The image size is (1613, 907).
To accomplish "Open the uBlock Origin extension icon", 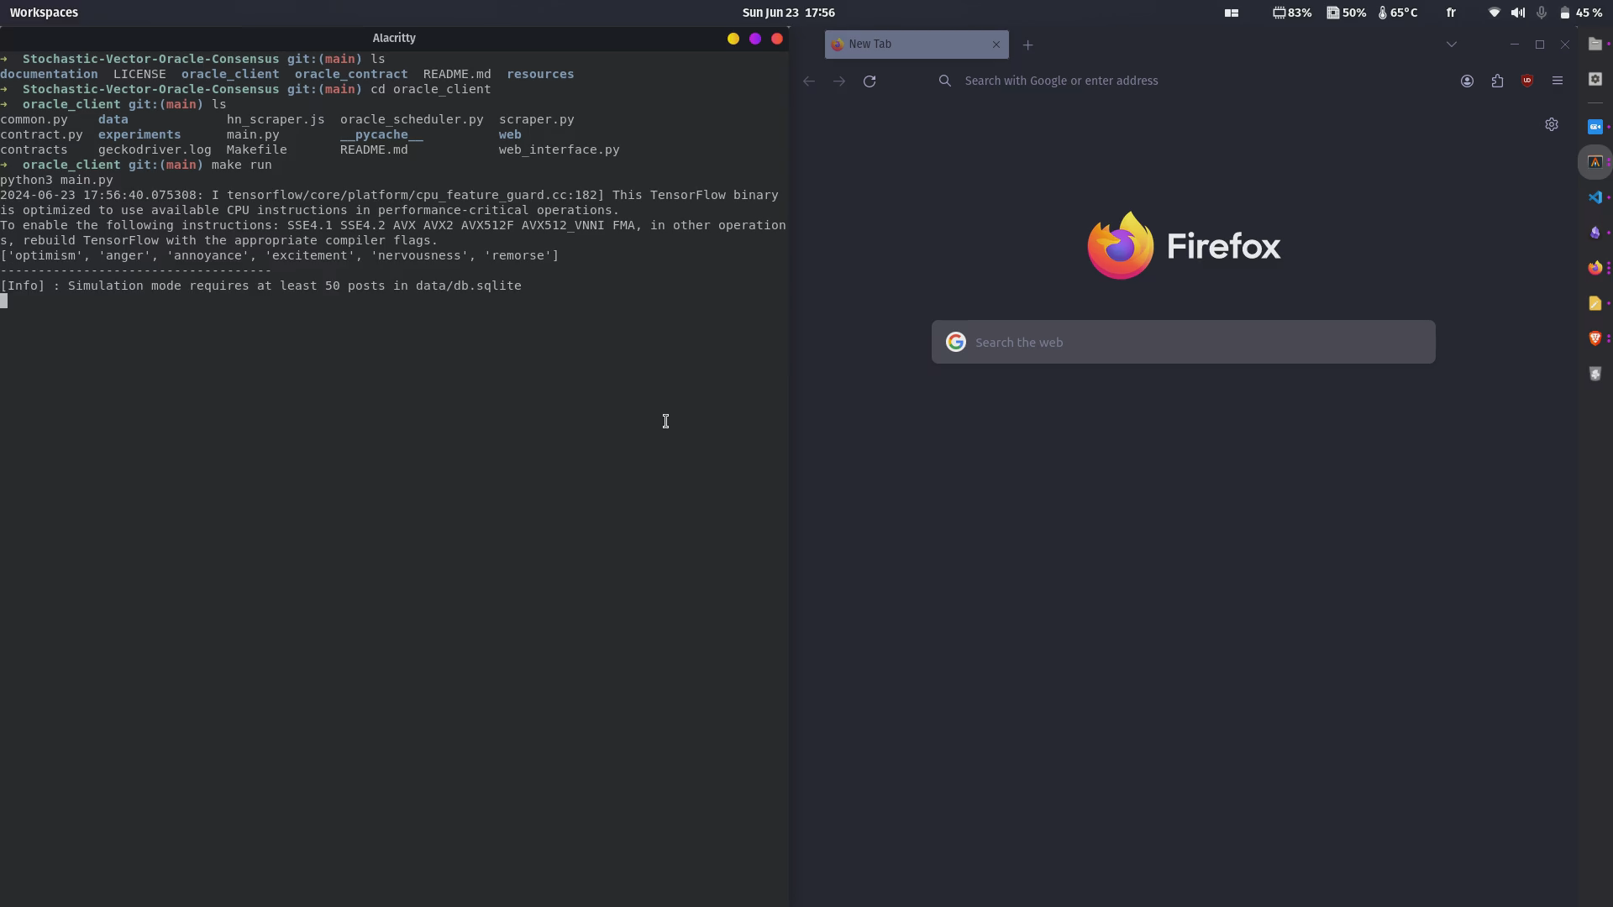I will [x=1527, y=81].
